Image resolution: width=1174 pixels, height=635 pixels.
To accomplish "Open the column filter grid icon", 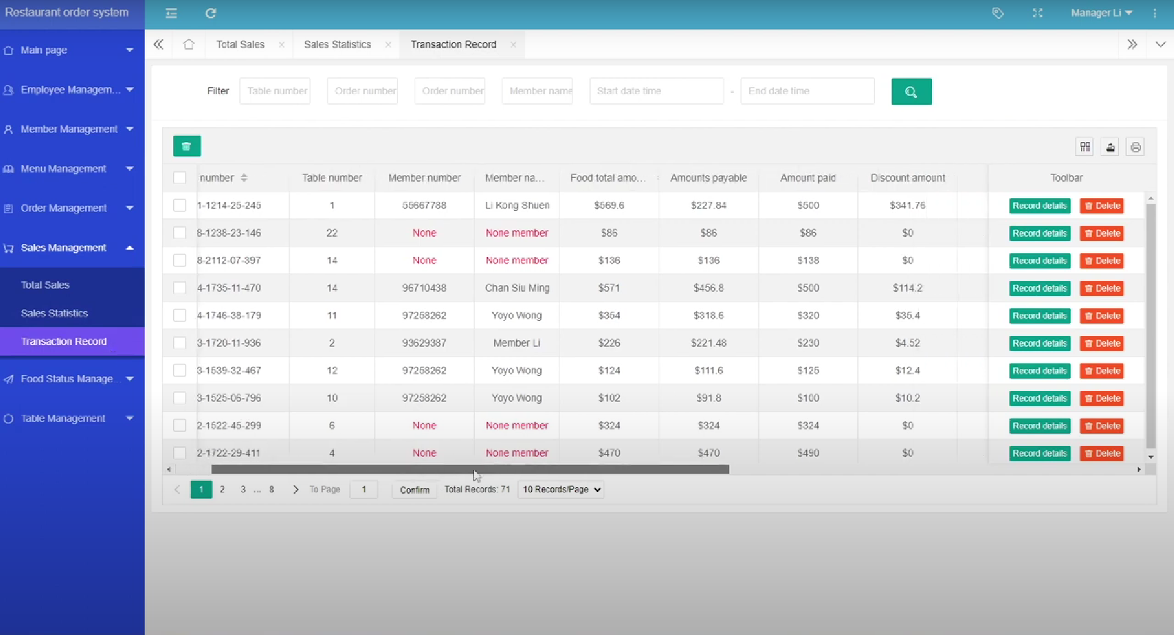I will coord(1085,147).
